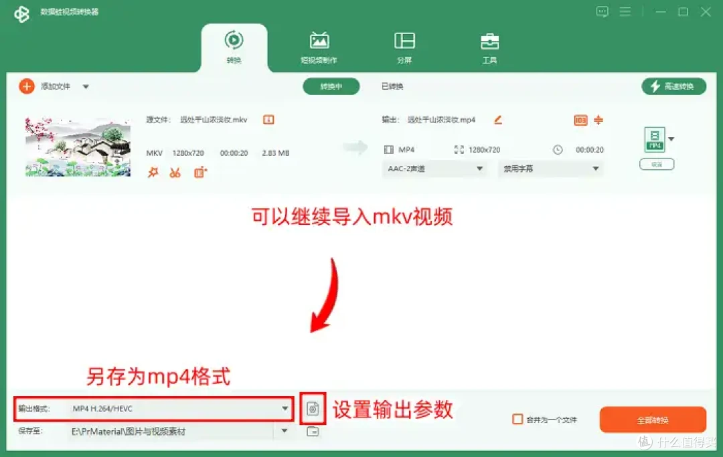Open output parameter settings gear icon
This screenshot has width=723, height=457.
[x=313, y=409]
